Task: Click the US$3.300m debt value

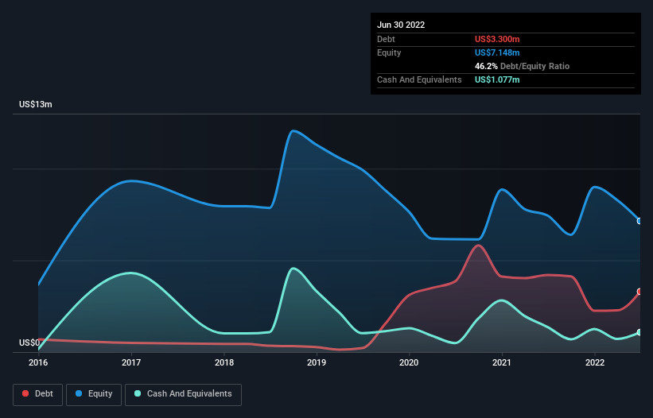Action: [497, 39]
